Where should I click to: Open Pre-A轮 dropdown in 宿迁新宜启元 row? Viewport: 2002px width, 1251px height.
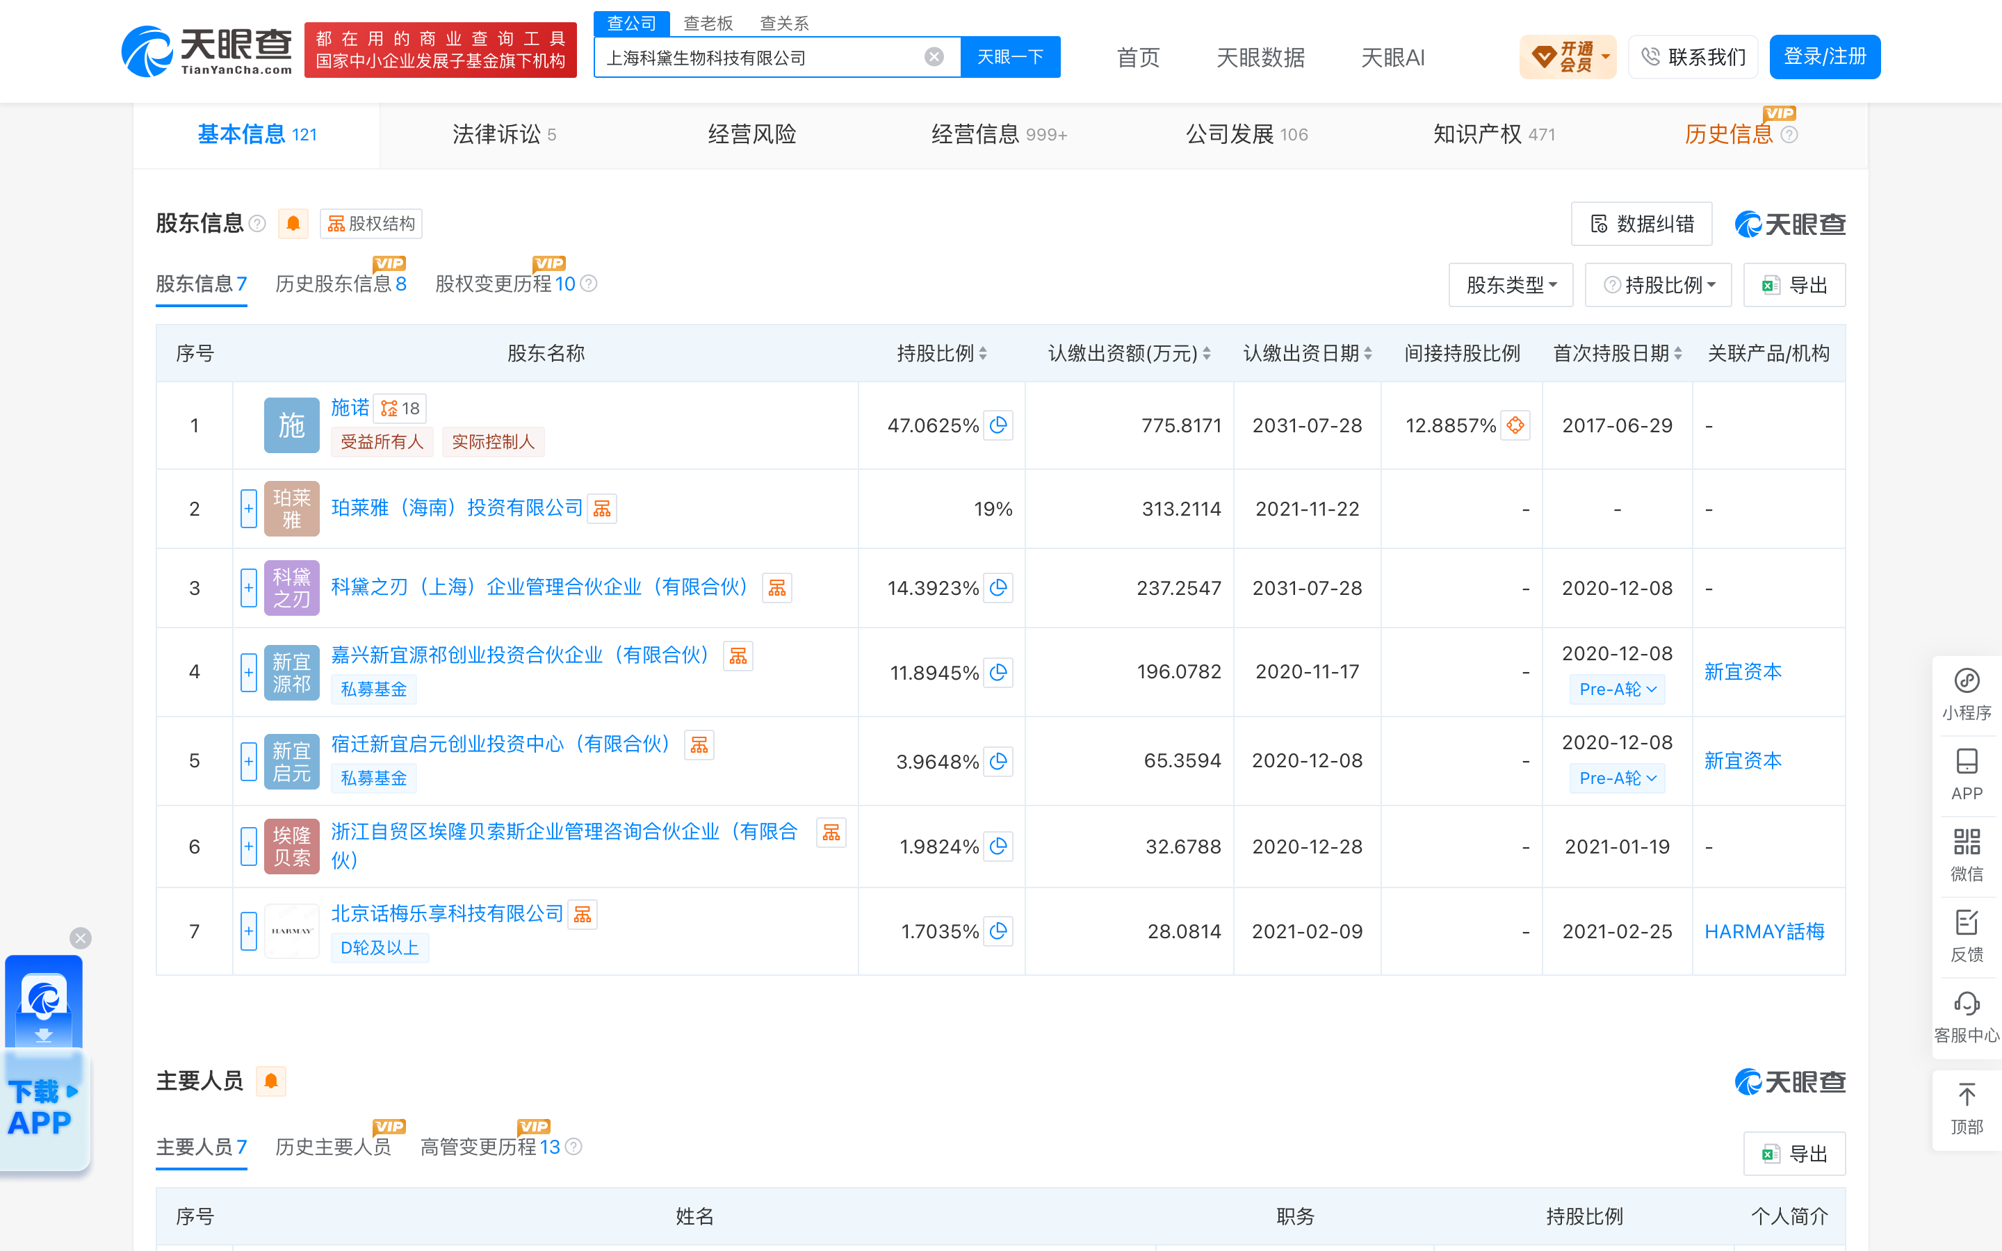pos(1618,778)
